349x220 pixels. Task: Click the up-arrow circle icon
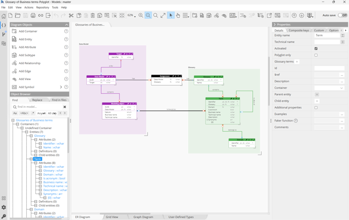294,15
